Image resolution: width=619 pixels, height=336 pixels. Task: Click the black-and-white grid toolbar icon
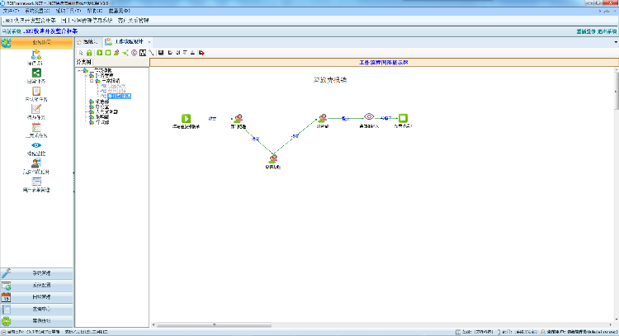pos(143,53)
